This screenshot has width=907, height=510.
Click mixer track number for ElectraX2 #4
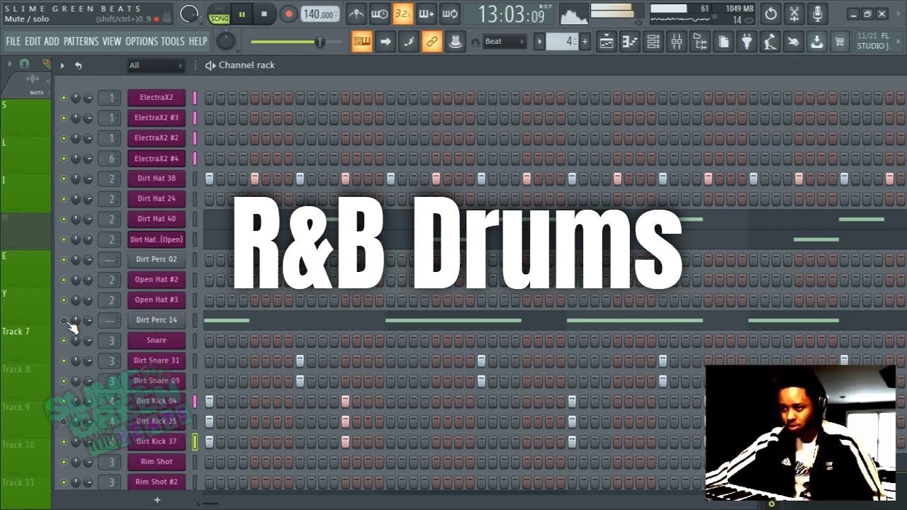coord(110,159)
